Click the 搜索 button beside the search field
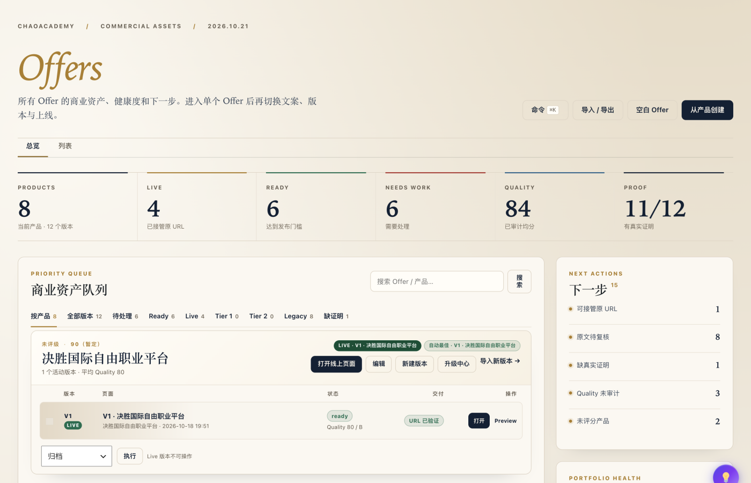This screenshot has width=751, height=483. click(519, 281)
